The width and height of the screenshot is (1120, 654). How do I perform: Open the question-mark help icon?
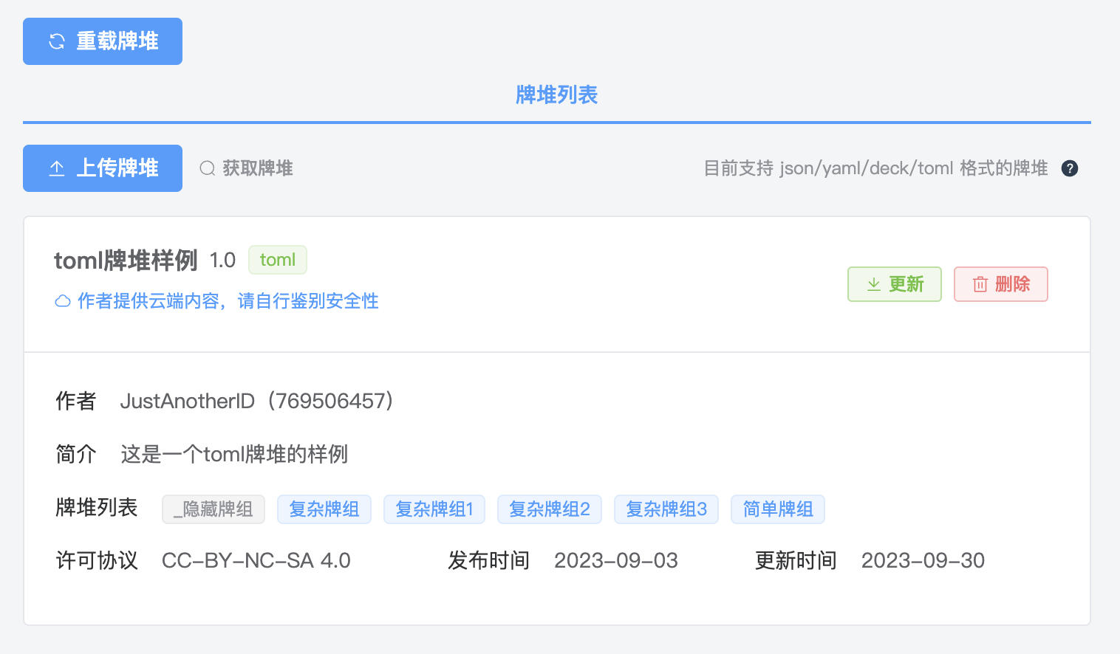click(x=1069, y=168)
